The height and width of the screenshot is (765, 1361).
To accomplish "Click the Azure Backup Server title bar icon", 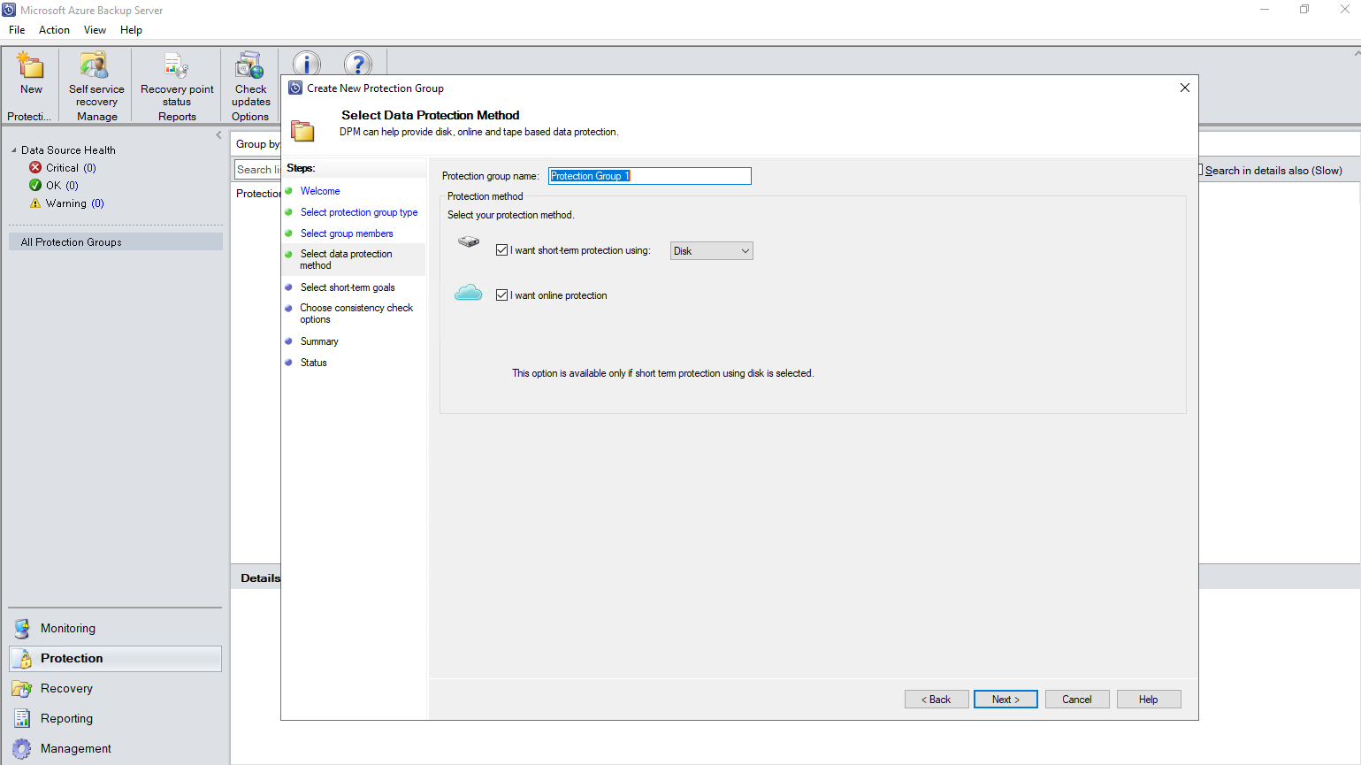I will click(x=9, y=10).
